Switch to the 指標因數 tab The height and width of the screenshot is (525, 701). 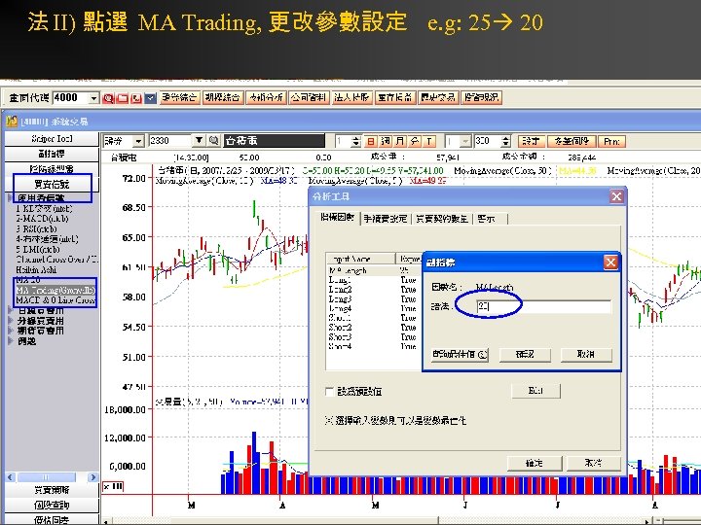click(x=338, y=218)
